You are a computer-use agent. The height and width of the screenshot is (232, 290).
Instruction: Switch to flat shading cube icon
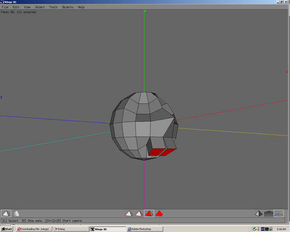pyautogui.click(x=6, y=213)
